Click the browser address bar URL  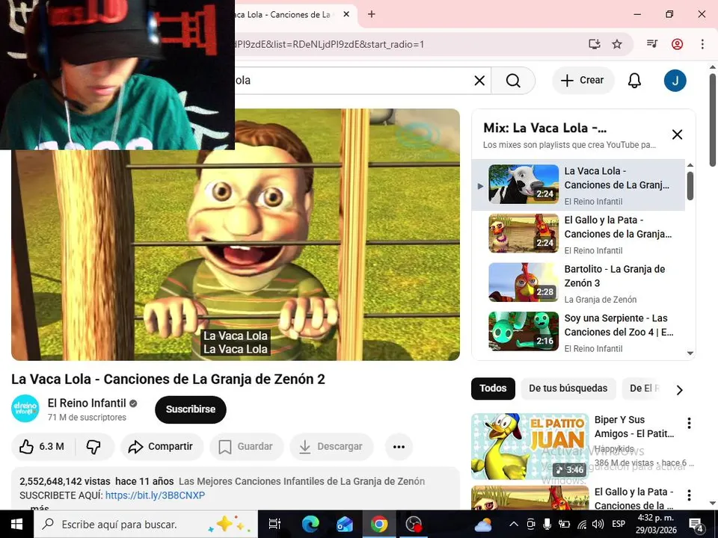point(330,44)
